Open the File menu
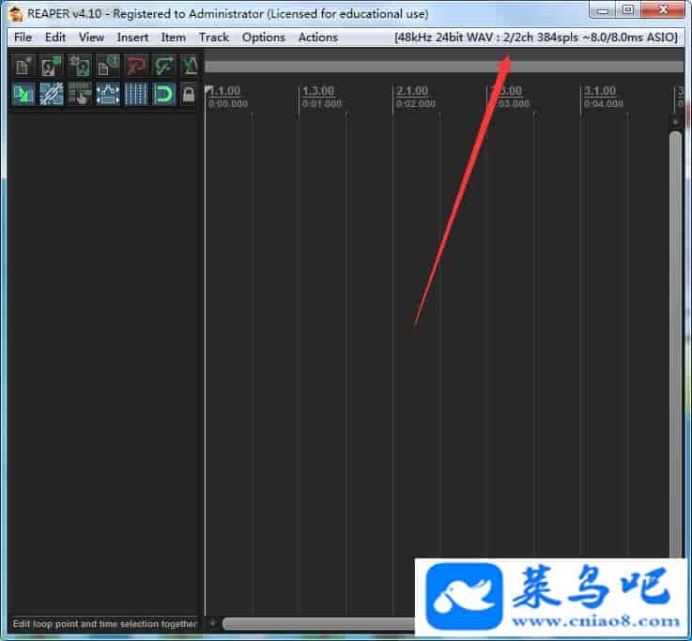The image size is (692, 641). coord(23,38)
